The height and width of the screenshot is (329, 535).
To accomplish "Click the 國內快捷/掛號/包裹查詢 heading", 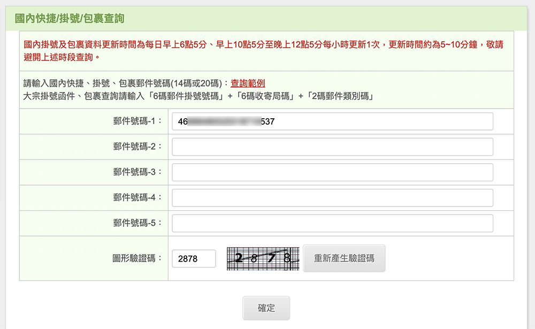I will (x=70, y=18).
